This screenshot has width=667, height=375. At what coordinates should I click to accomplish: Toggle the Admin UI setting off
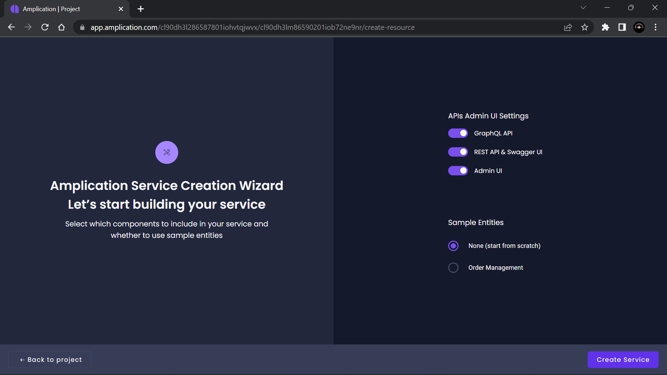pyautogui.click(x=458, y=170)
